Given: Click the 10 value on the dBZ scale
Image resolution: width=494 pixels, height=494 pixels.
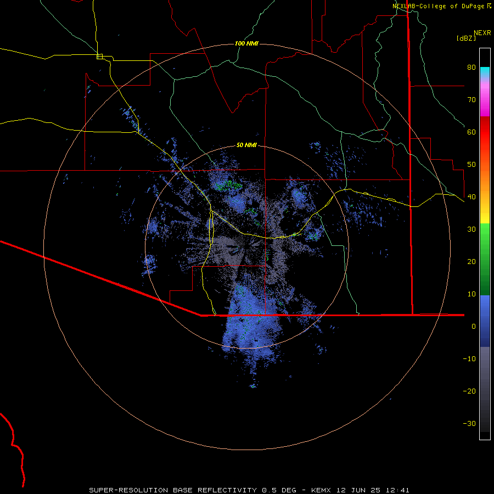Looking at the screenshot, I should point(471,294).
